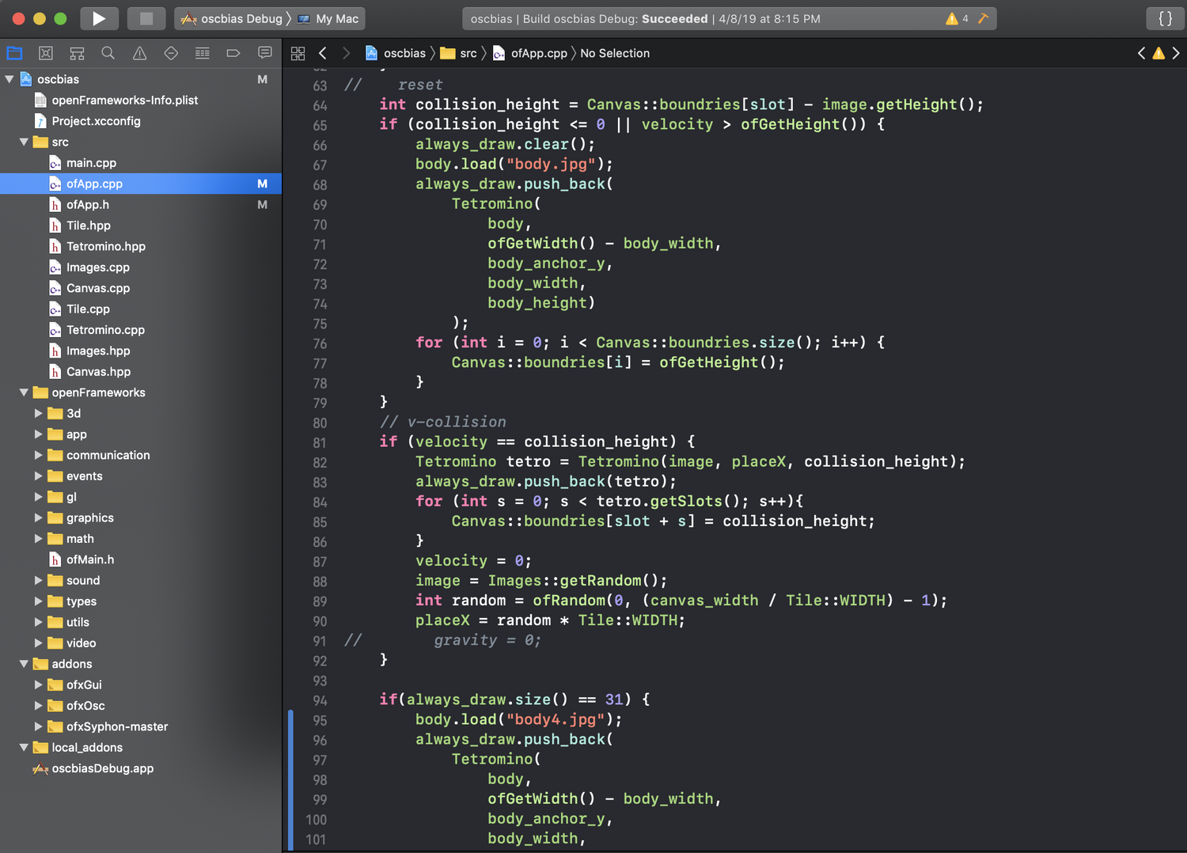
Task: Open the related items grid menu
Action: pyautogui.click(x=298, y=53)
